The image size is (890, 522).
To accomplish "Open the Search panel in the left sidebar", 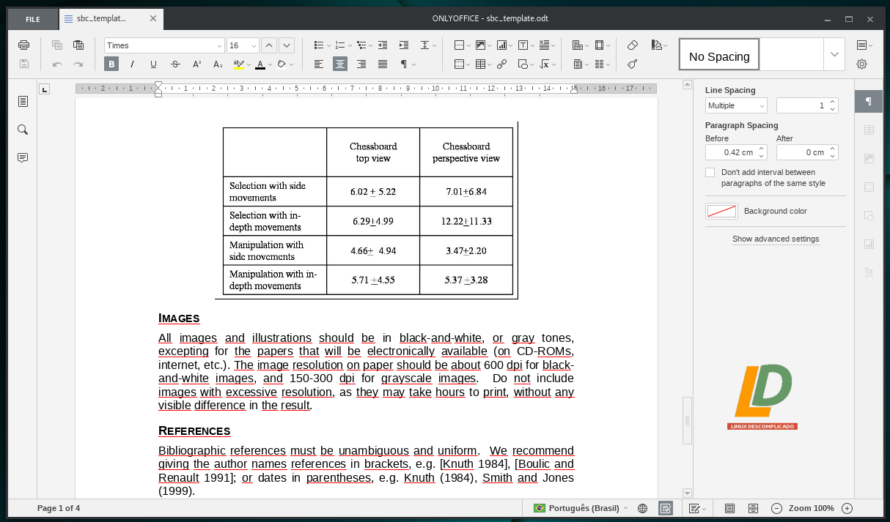I will 23,130.
